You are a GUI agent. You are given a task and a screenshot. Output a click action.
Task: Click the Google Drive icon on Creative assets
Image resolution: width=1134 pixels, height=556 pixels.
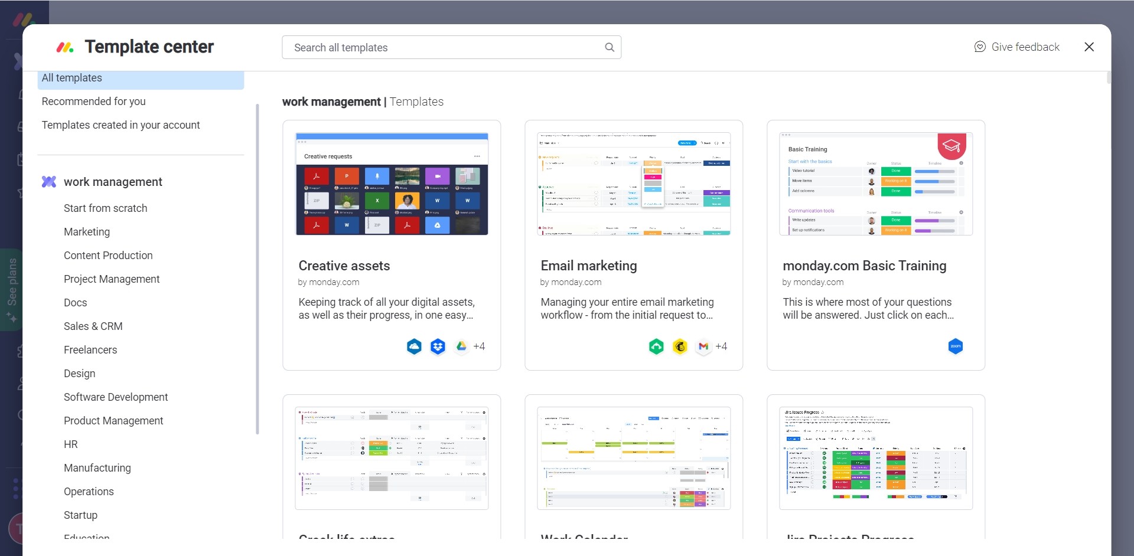coord(461,346)
